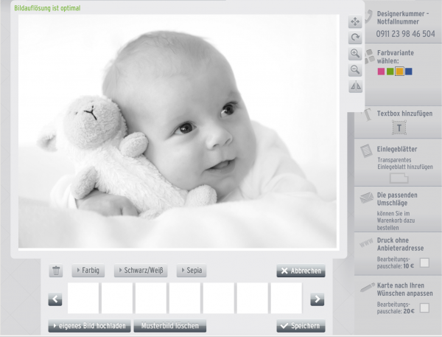This screenshot has width=442, height=337.
Task: Apply the Farbig color filter
Action: pos(89,271)
